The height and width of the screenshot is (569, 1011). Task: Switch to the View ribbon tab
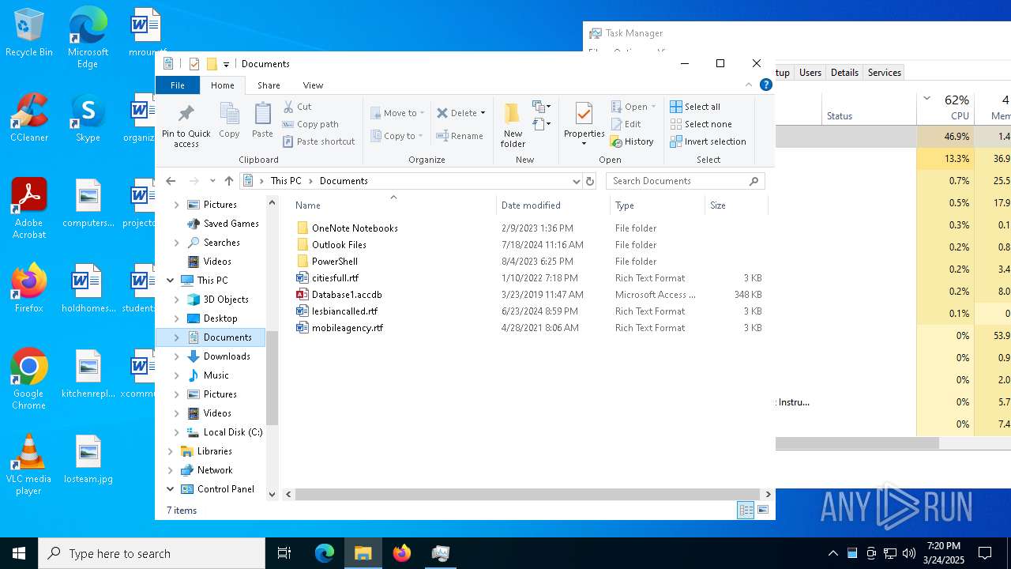click(313, 85)
